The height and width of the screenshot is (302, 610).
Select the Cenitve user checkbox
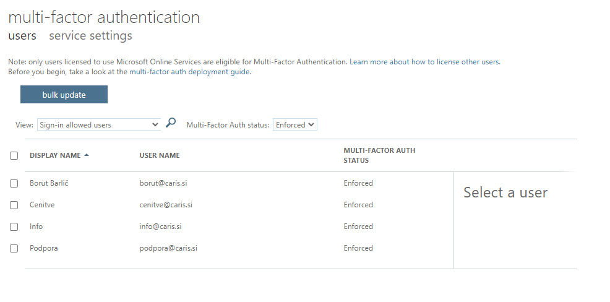(x=14, y=205)
